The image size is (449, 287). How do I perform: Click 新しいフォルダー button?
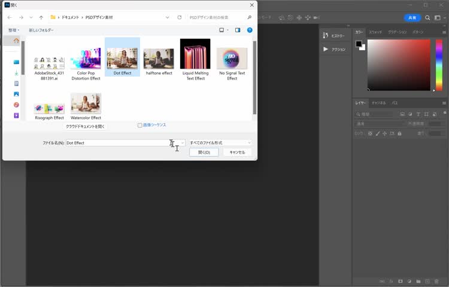(x=41, y=30)
